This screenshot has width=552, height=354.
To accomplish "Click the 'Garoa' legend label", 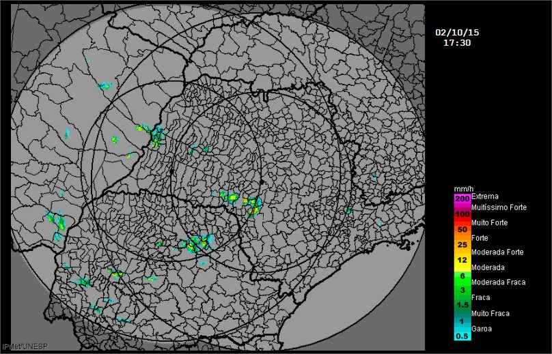I will [482, 329].
